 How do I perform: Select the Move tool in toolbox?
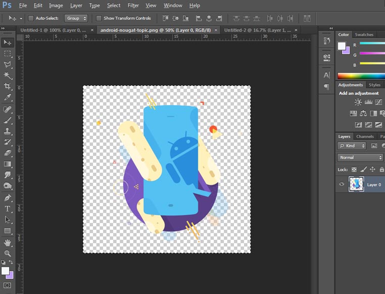8,42
